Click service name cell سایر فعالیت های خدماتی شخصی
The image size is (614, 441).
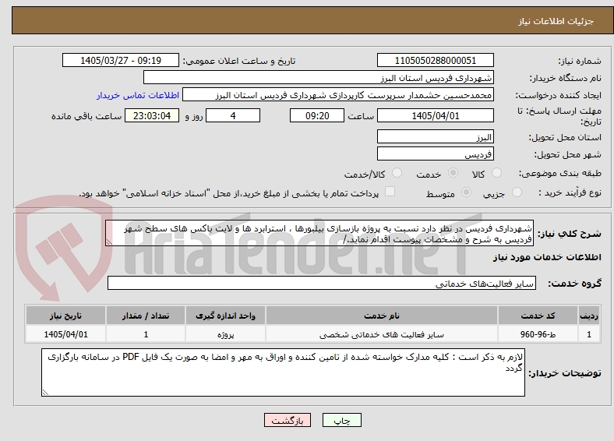pyautogui.click(x=381, y=334)
